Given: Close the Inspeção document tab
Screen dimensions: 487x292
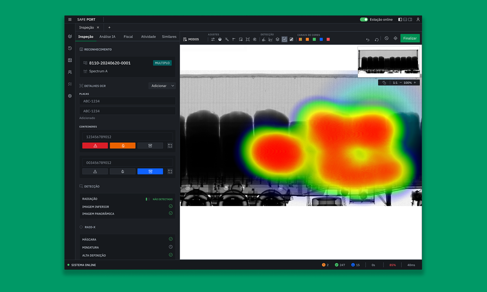Looking at the screenshot, I should point(98,28).
